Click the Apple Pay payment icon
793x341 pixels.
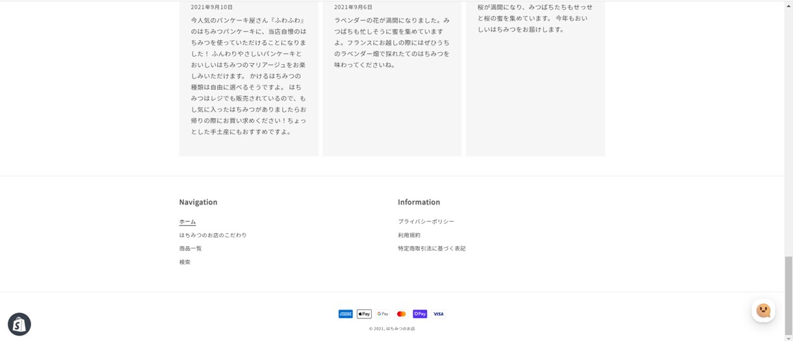tap(364, 314)
